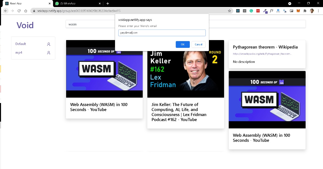Click the circular dropdown icon in title bar
This screenshot has height=169, width=323.
coord(290,4)
